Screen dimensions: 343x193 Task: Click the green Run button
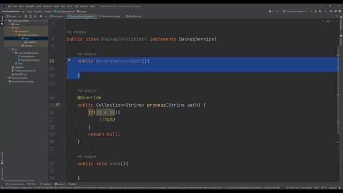click(311, 11)
